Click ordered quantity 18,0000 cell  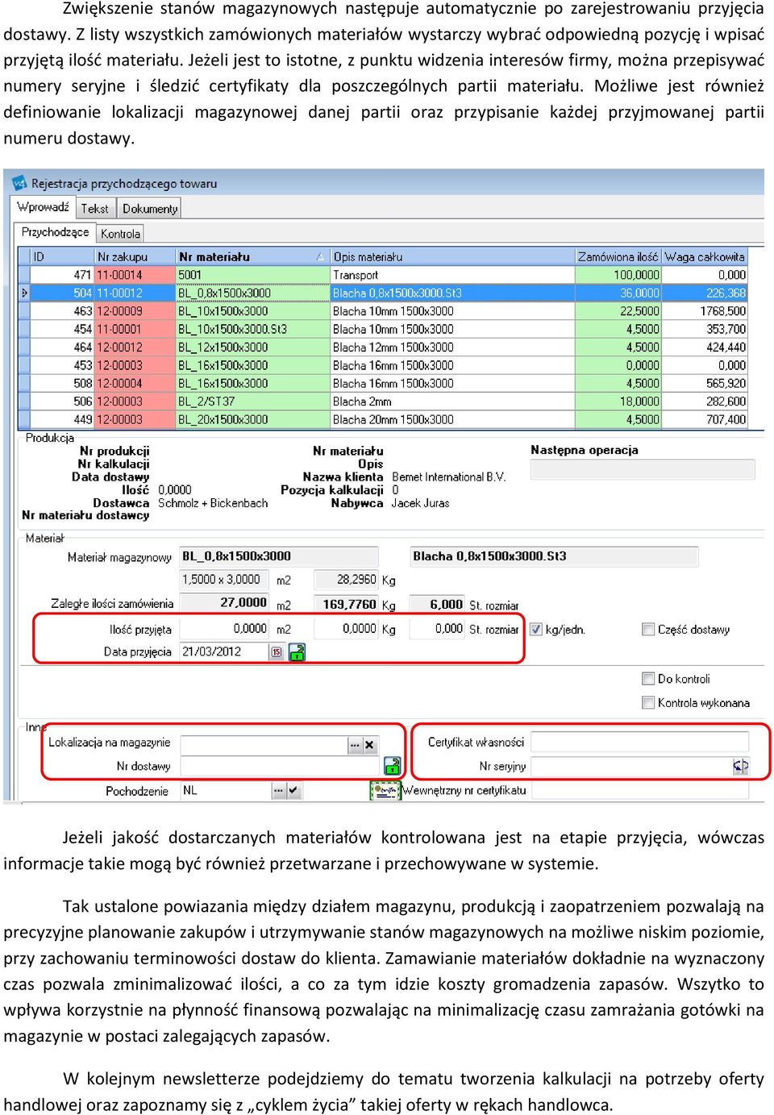coord(618,401)
